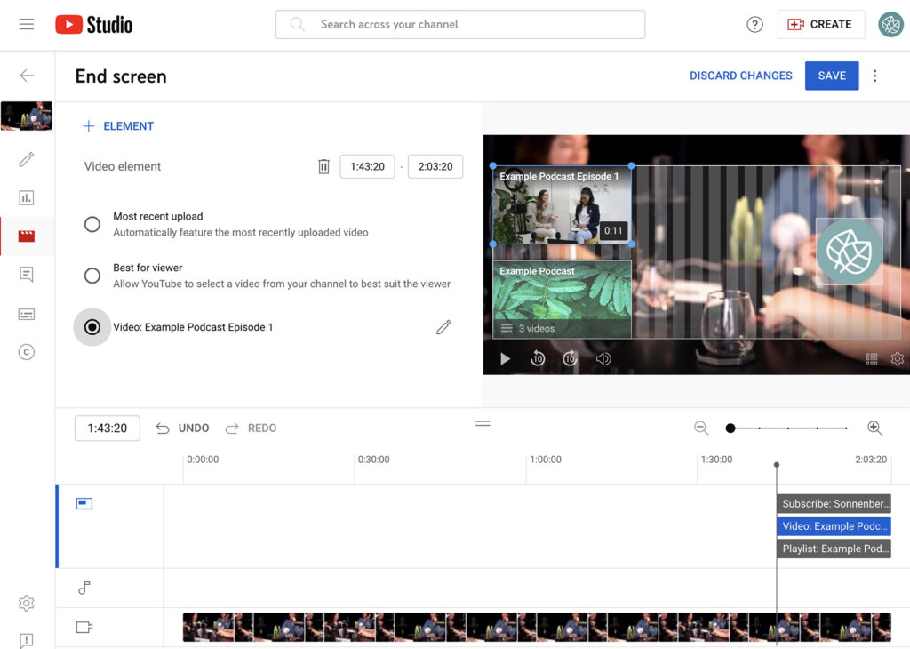The height and width of the screenshot is (649, 910).
Task: Select the Video: Example Podcast timeline element
Action: tap(834, 525)
